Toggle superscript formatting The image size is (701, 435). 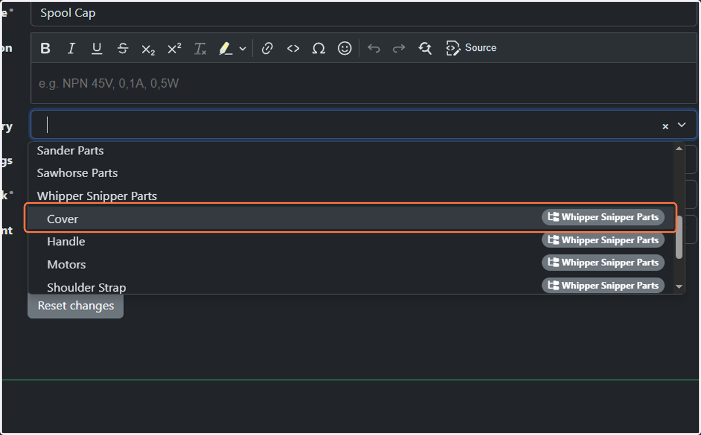pos(174,49)
